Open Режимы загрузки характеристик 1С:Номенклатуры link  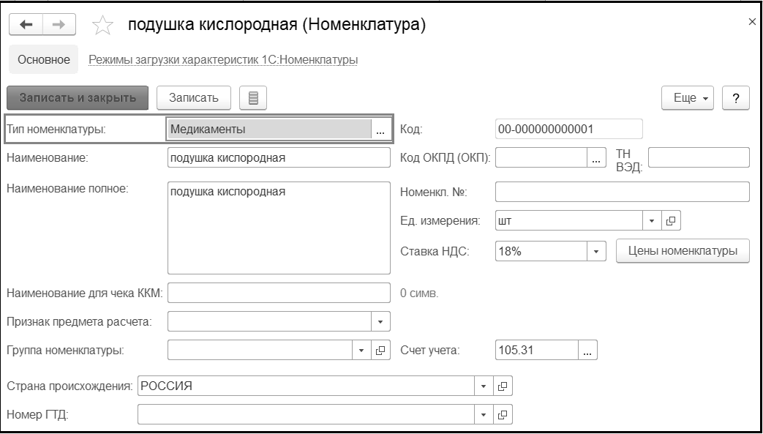coord(223,60)
